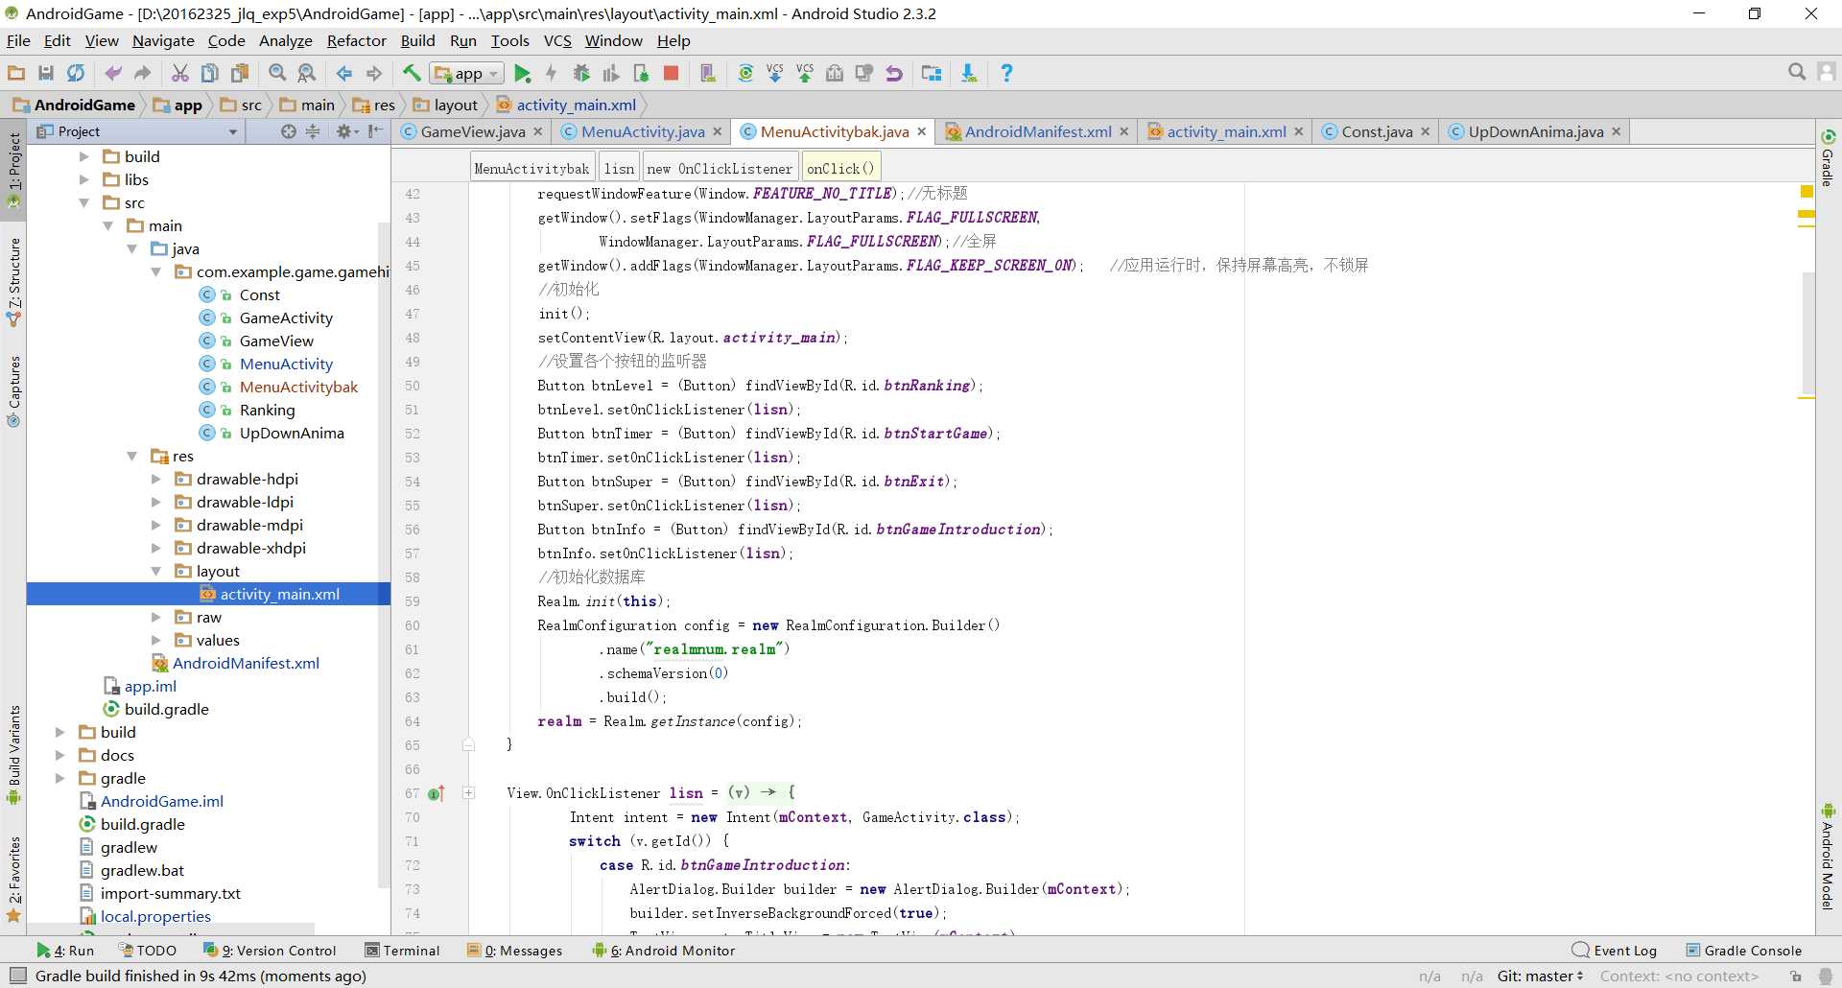Screen dimensions: 1842x988
Task: Open the Terminal tool window button
Action: pyautogui.click(x=402, y=950)
